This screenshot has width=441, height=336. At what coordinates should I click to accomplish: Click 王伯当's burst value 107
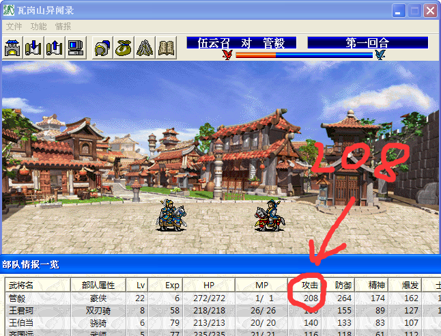[x=411, y=323]
